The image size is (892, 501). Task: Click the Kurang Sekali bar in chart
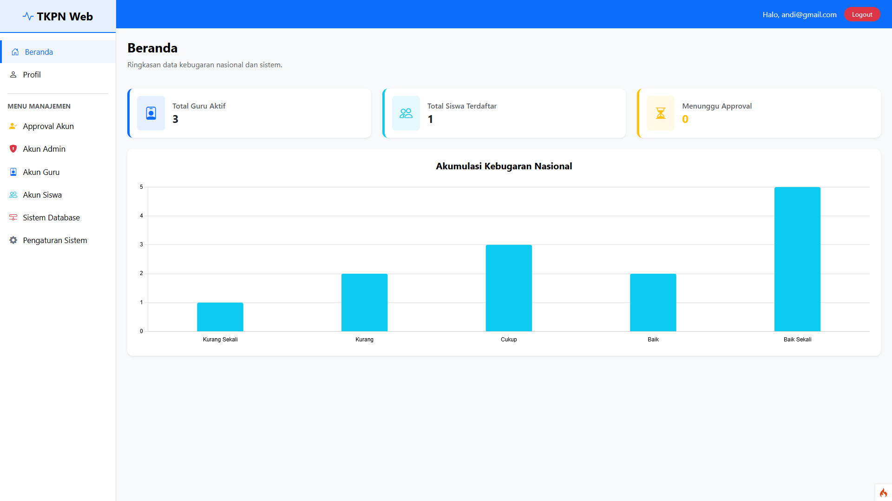click(x=220, y=317)
